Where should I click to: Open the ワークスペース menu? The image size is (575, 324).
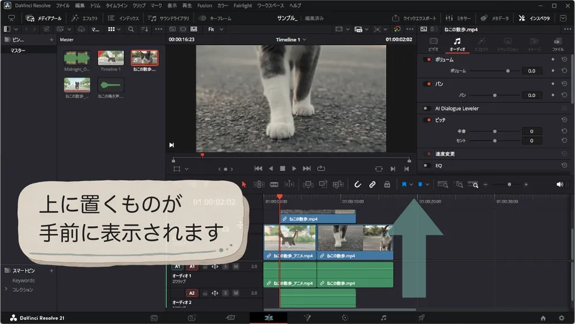pyautogui.click(x=270, y=6)
